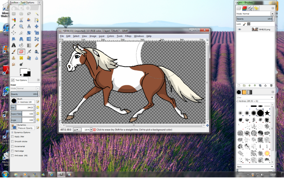Open the Colors menu

(111, 36)
